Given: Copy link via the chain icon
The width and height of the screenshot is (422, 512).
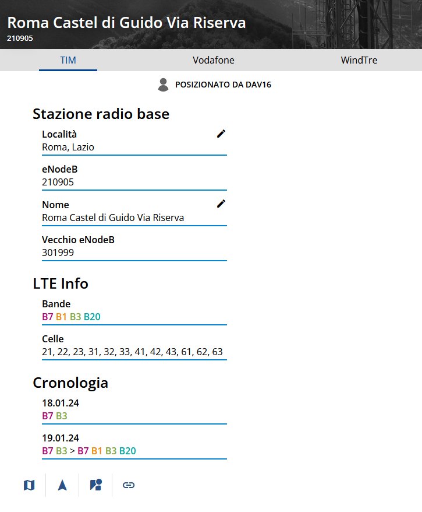Looking at the screenshot, I should [x=129, y=485].
